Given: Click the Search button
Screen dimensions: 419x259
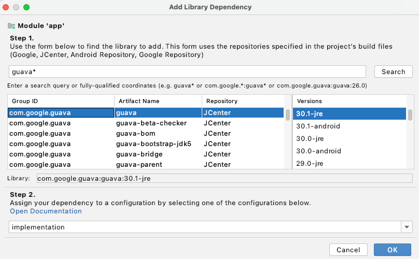Looking at the screenshot, I should coord(393,71).
